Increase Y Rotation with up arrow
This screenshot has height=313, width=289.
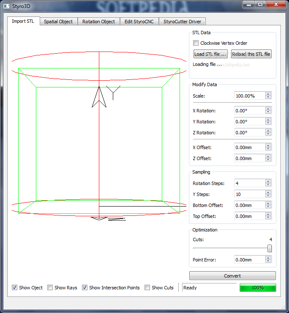(x=268, y=120)
